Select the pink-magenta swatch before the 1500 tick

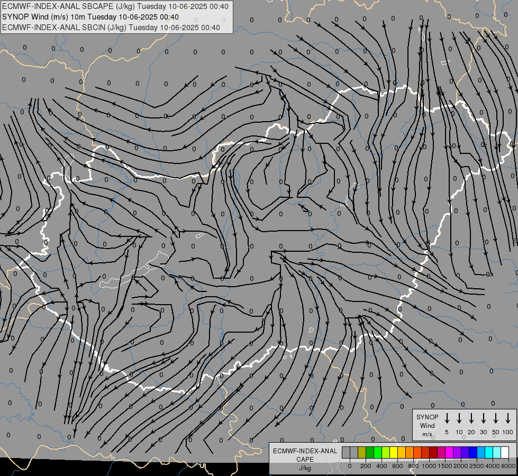[x=441, y=452]
